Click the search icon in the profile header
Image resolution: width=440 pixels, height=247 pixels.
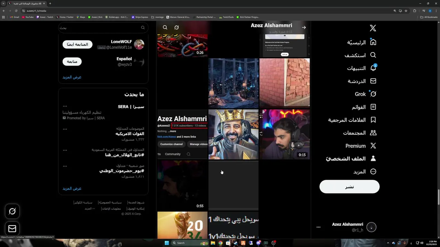pos(165,27)
